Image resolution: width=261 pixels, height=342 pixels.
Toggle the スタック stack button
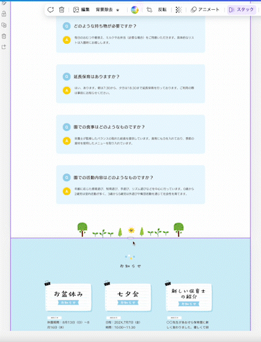241,10
